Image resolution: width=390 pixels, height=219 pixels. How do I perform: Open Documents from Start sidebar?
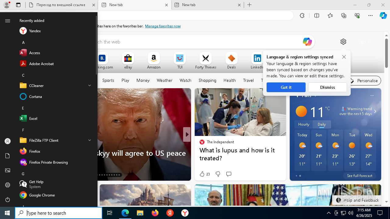pyautogui.click(x=8, y=156)
